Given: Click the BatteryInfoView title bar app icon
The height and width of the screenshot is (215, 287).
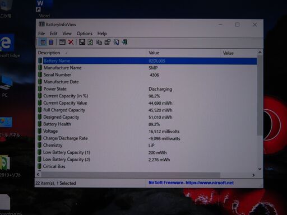Looking at the screenshot, I should click(41, 24).
